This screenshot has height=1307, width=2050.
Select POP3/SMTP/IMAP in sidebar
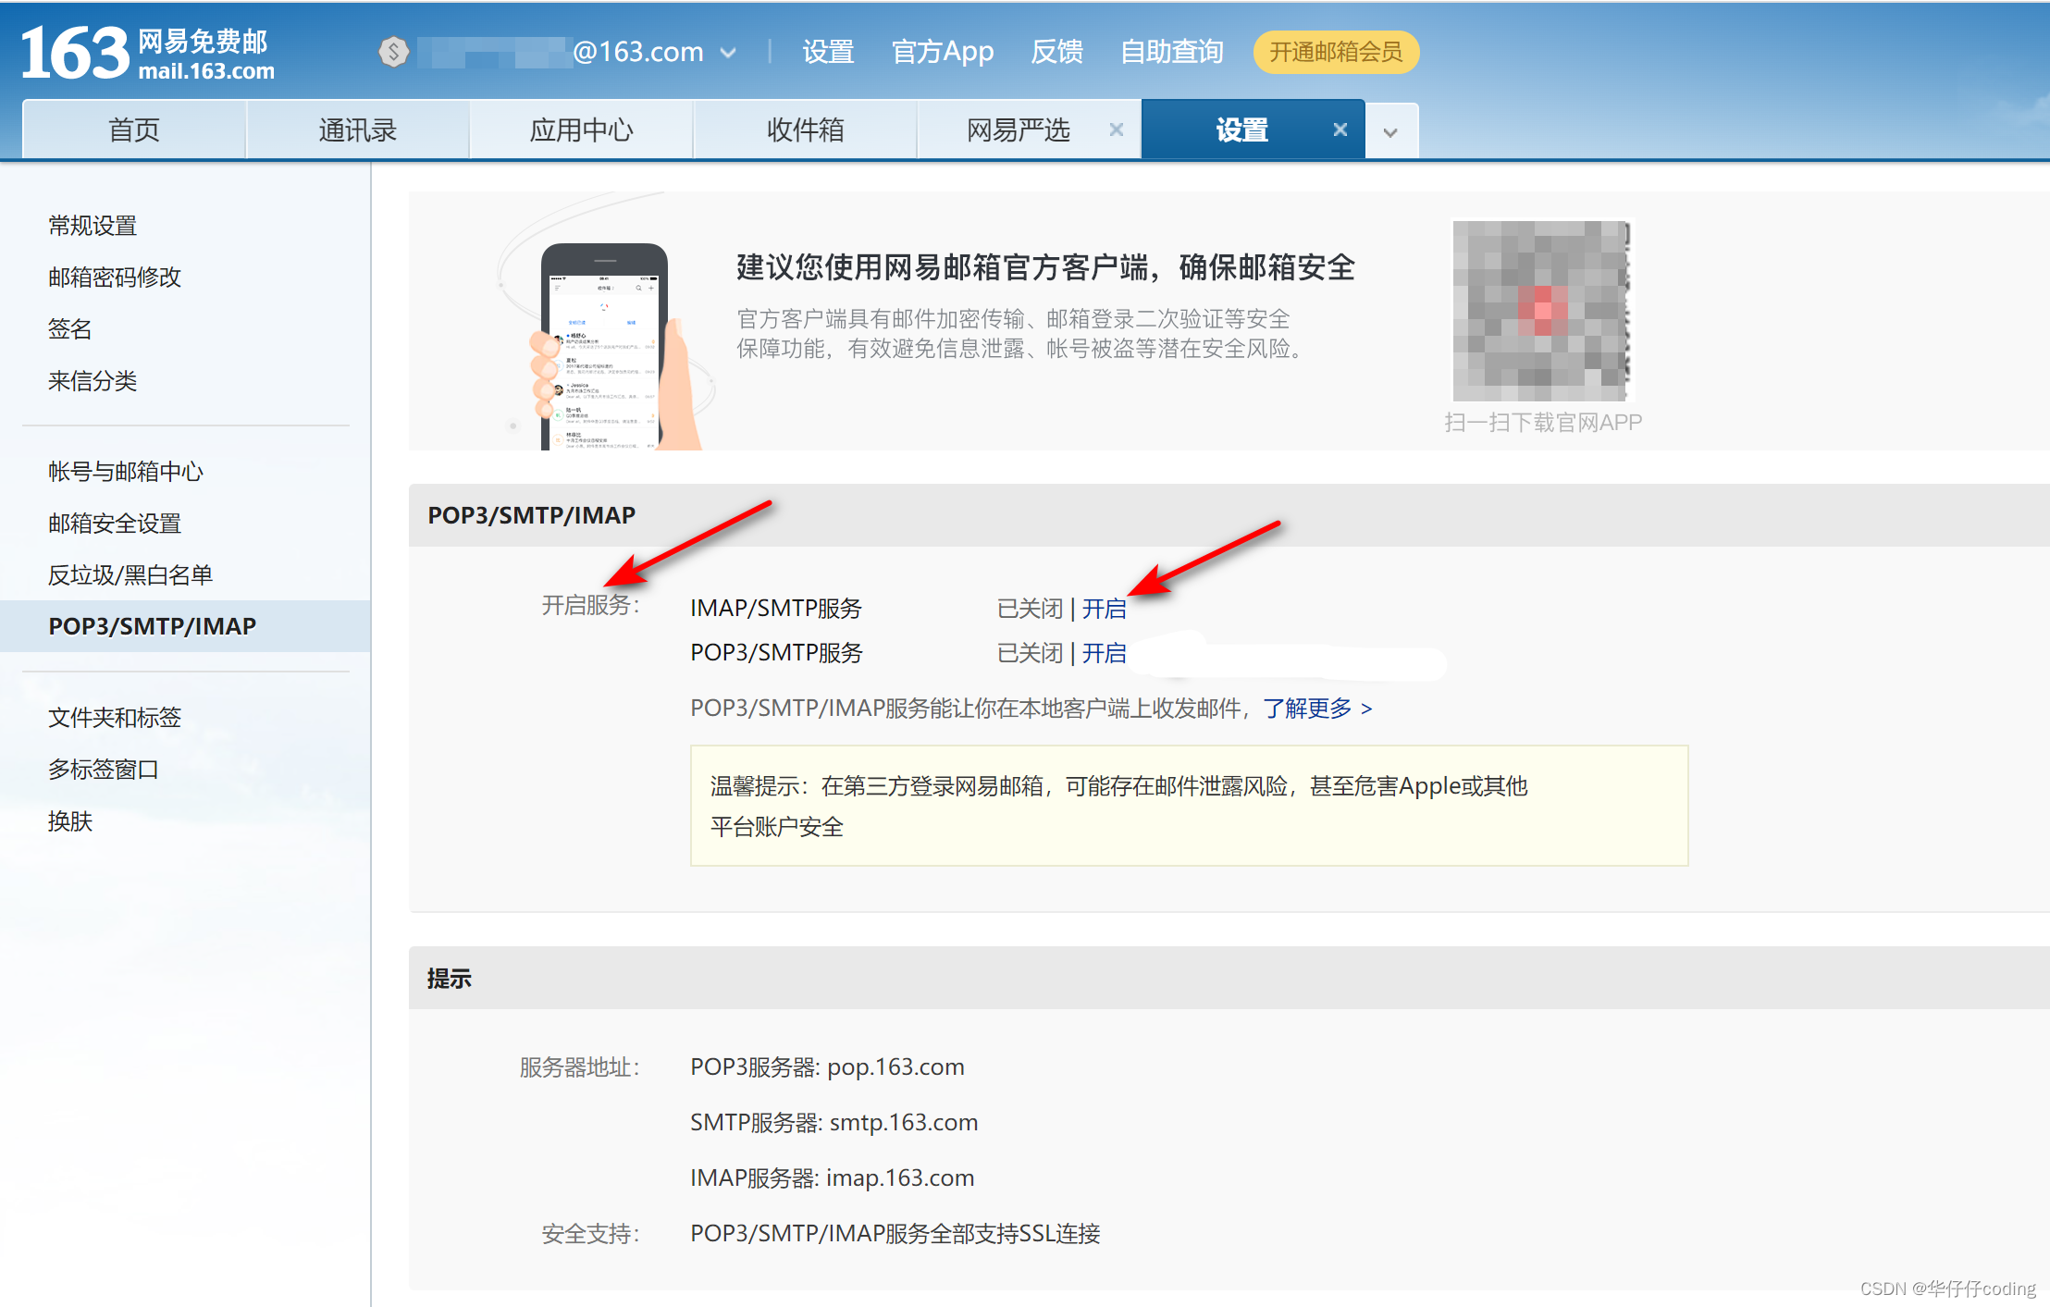click(x=185, y=626)
